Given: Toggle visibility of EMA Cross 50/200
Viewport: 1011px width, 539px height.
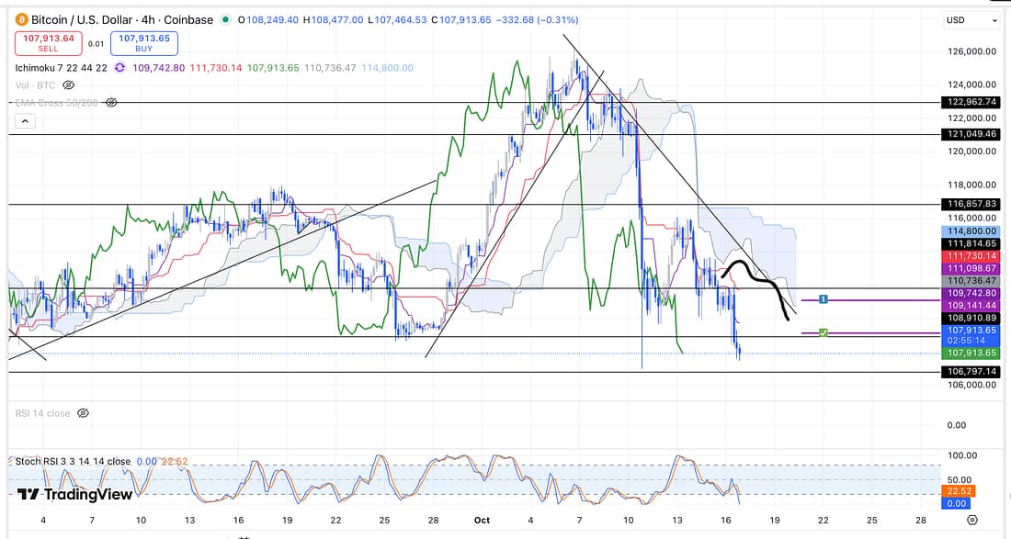Looking at the screenshot, I should click(x=111, y=103).
